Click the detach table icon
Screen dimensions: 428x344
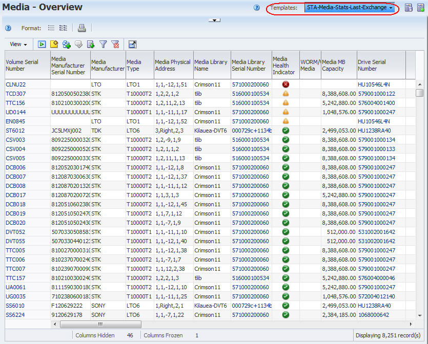132,44
